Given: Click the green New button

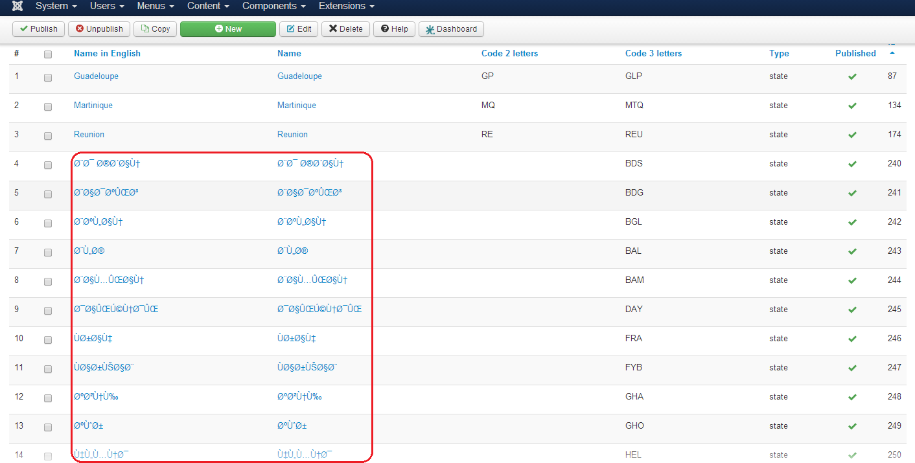Looking at the screenshot, I should click(228, 29).
